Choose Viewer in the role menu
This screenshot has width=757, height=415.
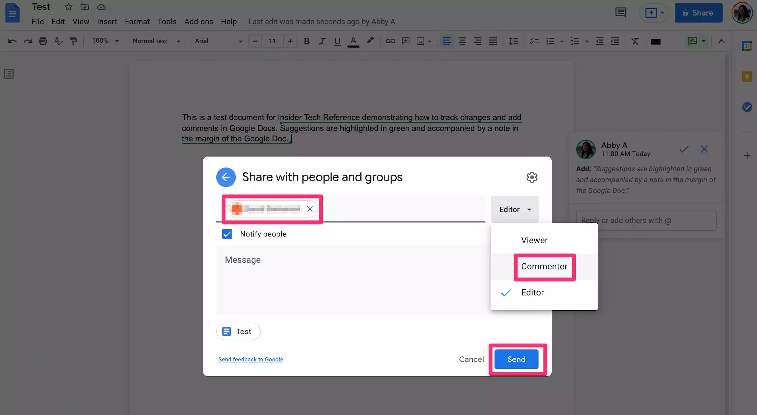[544, 240]
